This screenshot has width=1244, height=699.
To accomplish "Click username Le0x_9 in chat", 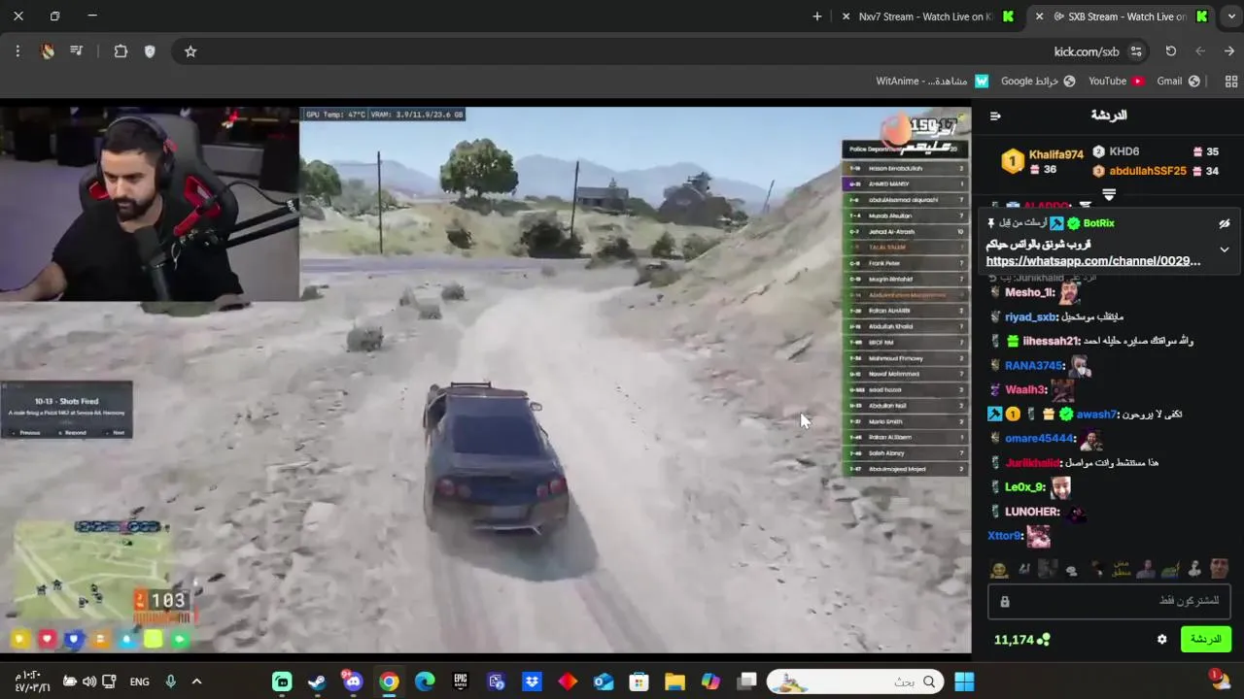I will click(x=1025, y=487).
